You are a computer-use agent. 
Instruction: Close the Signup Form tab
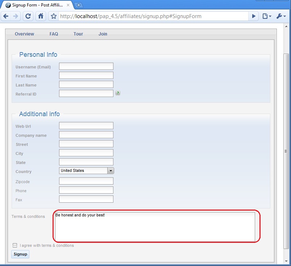click(x=68, y=5)
